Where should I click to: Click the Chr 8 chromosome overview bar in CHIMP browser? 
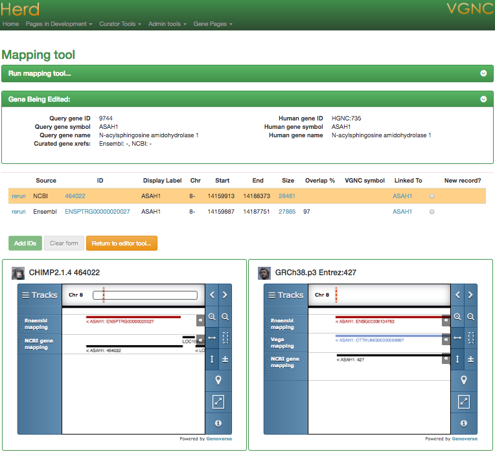tap(144, 295)
